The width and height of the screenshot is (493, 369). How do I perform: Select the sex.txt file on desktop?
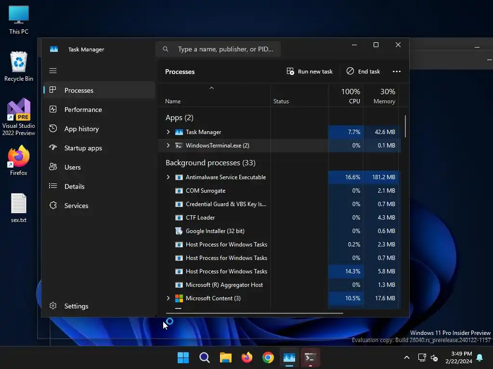point(19,208)
